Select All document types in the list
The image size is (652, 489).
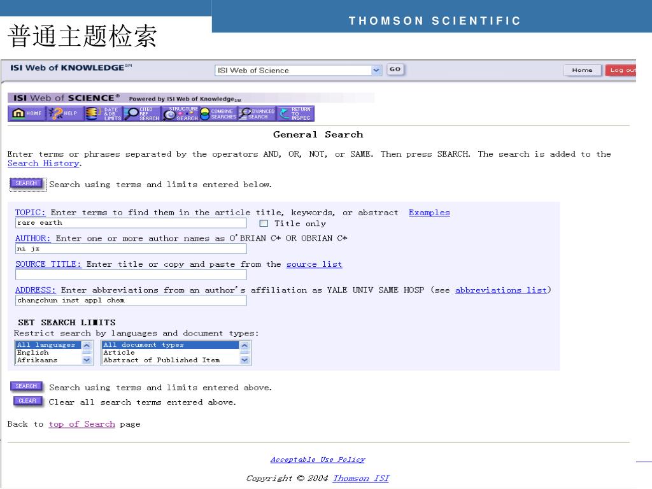(171, 344)
